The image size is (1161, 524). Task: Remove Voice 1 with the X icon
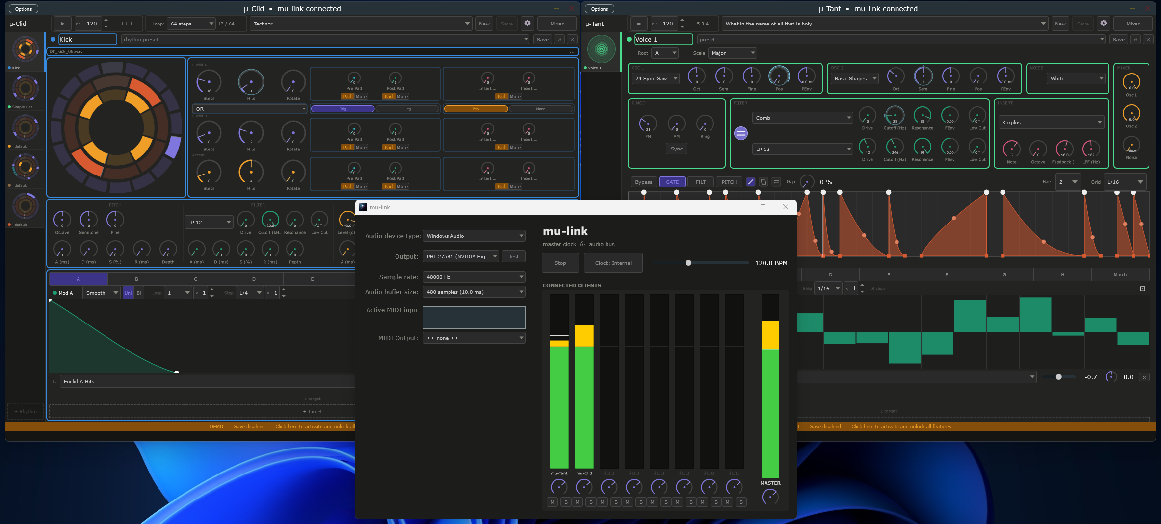(1148, 39)
